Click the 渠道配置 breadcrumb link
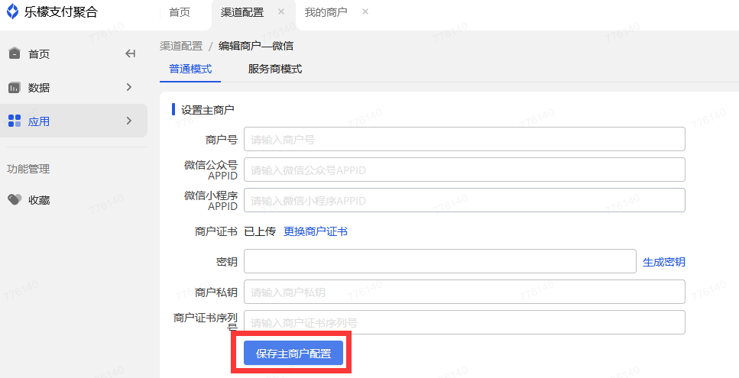Screen dimensions: 739x378 181,46
